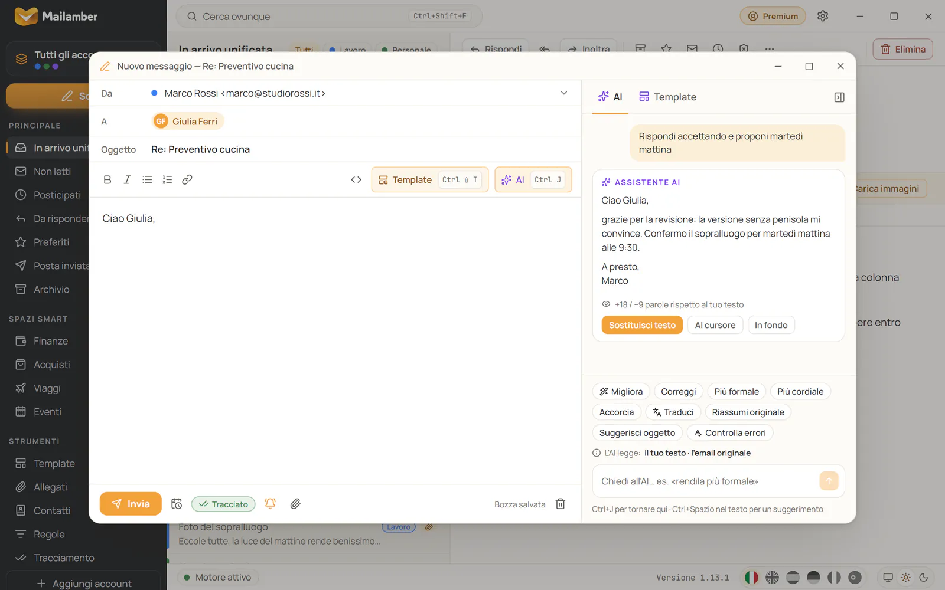Insert a link in the message
The height and width of the screenshot is (590, 945).
coord(187,180)
